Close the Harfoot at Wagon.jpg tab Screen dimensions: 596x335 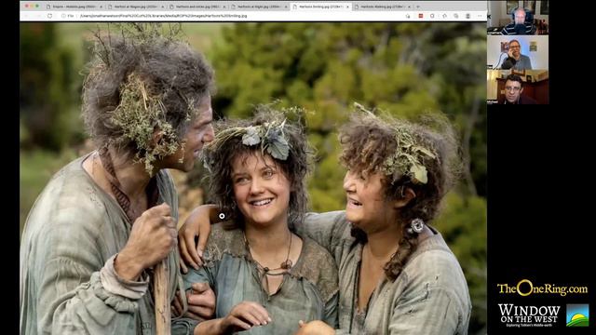[x=163, y=7]
